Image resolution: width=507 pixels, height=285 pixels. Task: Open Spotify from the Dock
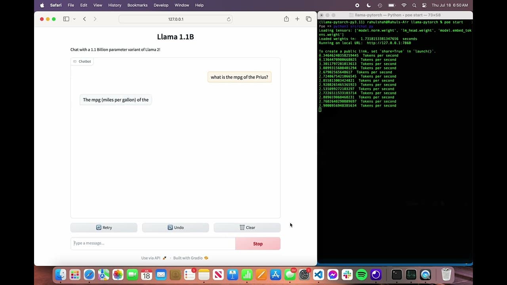click(x=361, y=274)
